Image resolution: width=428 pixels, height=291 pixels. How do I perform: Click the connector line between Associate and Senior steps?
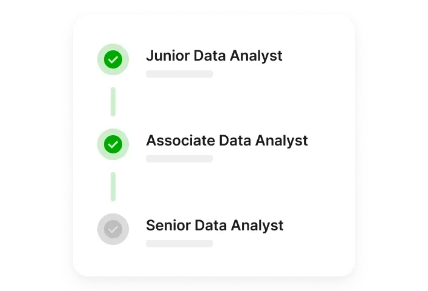point(113,187)
